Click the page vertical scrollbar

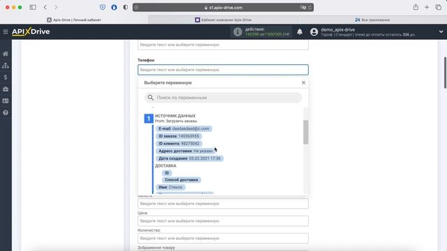click(x=445, y=73)
